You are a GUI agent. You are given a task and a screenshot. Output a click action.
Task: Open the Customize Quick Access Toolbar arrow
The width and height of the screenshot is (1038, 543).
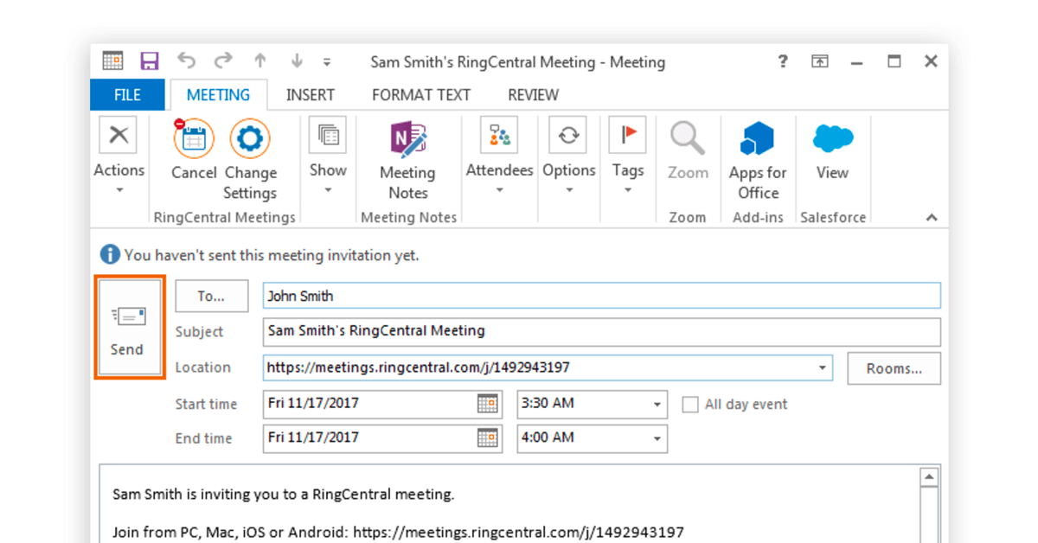coord(326,62)
